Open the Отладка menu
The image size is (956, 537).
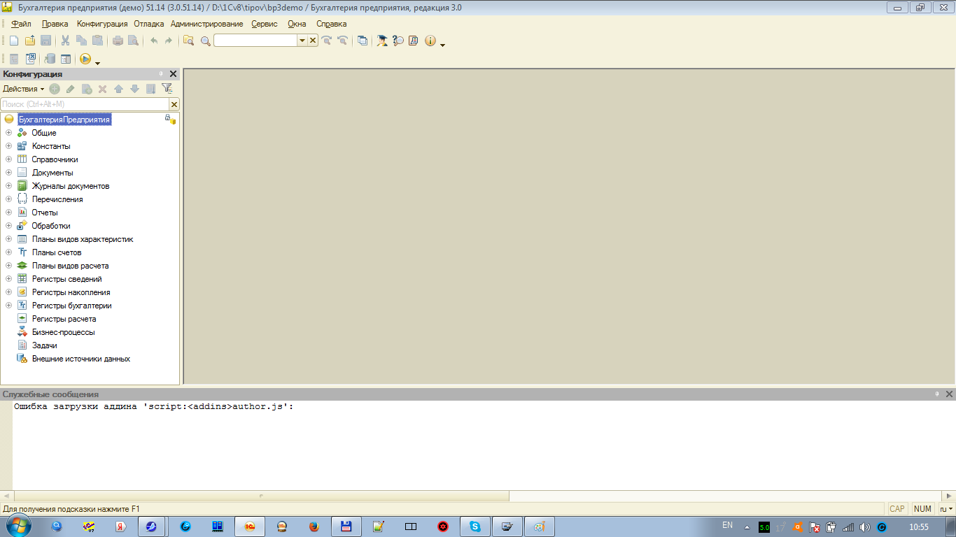coord(148,24)
